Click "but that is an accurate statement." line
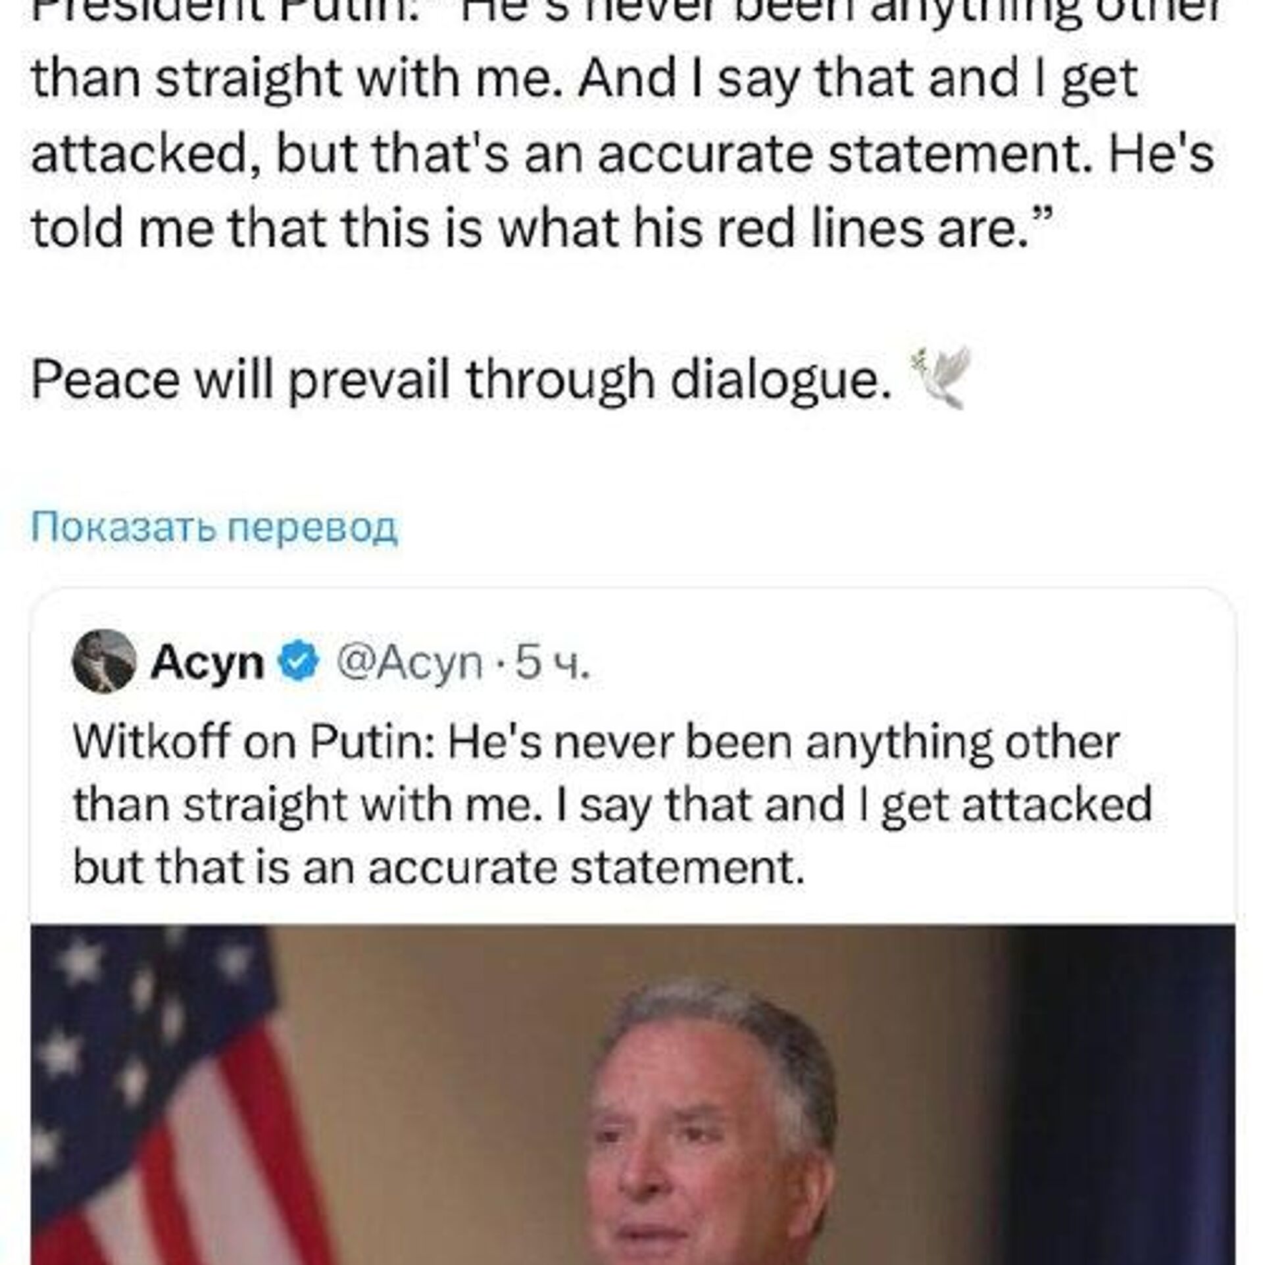 pyautogui.click(x=439, y=867)
